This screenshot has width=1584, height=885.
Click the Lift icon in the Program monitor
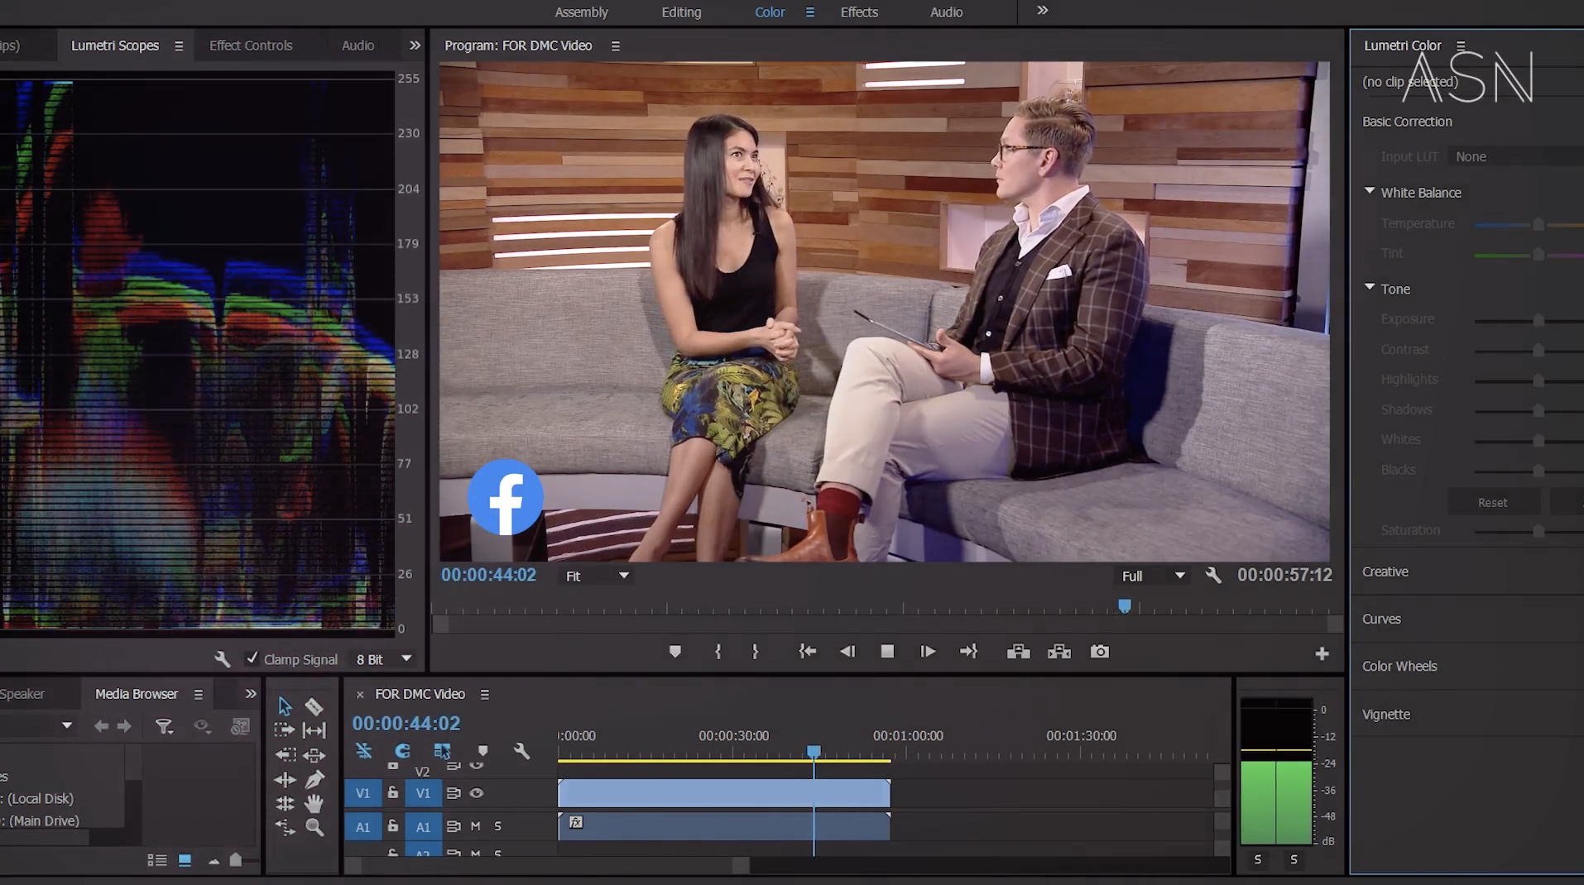(1018, 652)
